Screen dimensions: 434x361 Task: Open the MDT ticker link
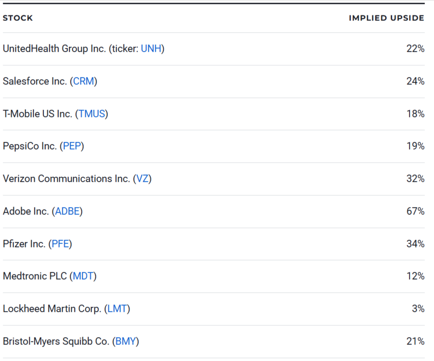click(x=83, y=276)
